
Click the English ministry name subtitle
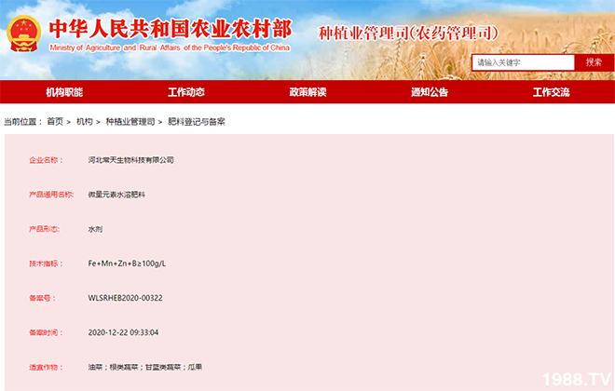[x=170, y=47]
